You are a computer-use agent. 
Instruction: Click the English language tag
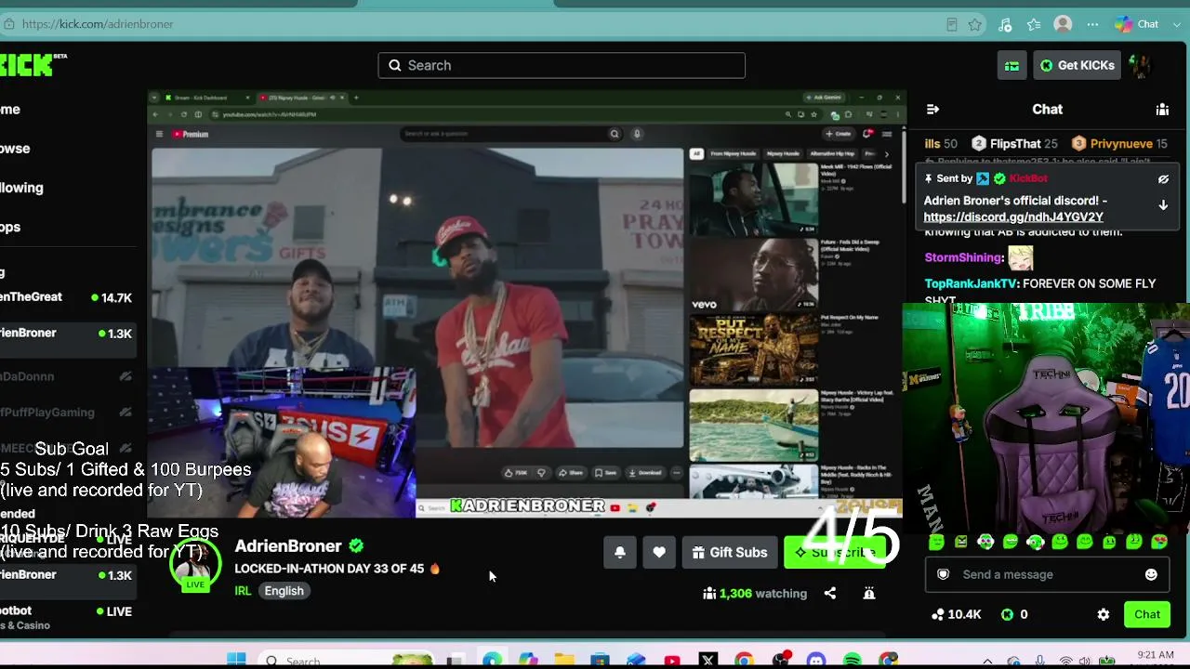284,591
